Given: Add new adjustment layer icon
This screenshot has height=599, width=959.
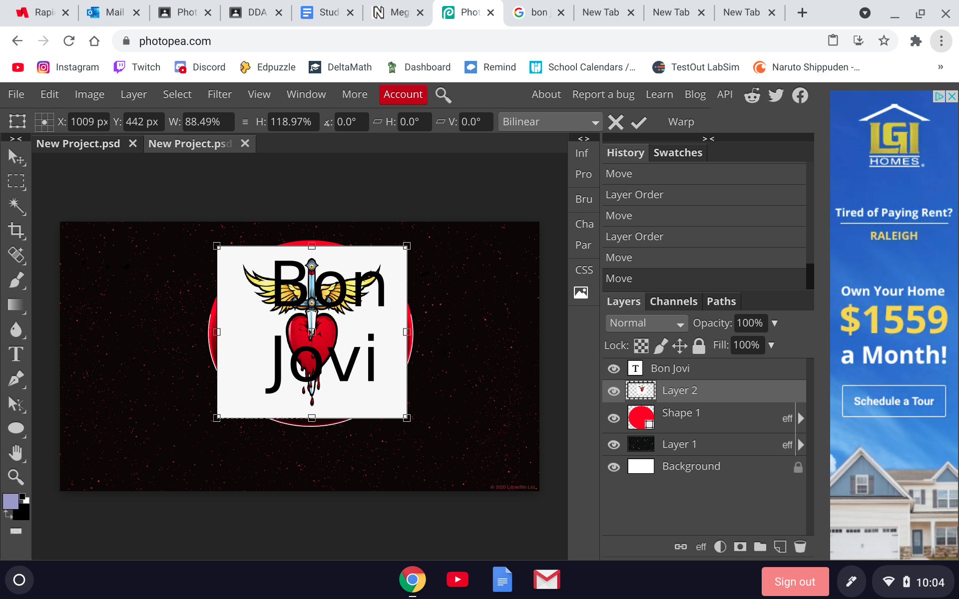Looking at the screenshot, I should tap(720, 547).
